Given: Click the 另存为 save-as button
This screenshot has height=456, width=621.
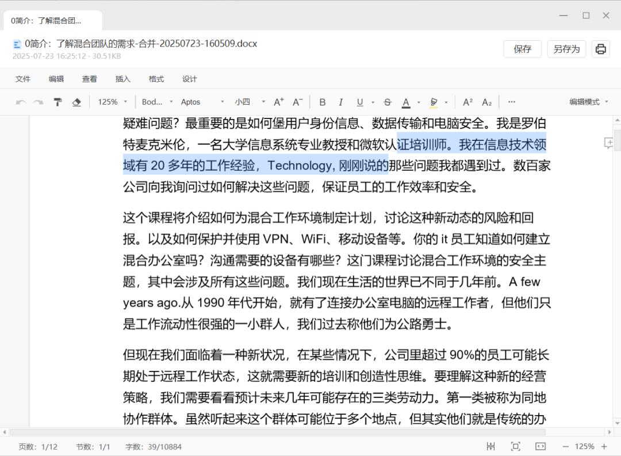Looking at the screenshot, I should pyautogui.click(x=566, y=49).
